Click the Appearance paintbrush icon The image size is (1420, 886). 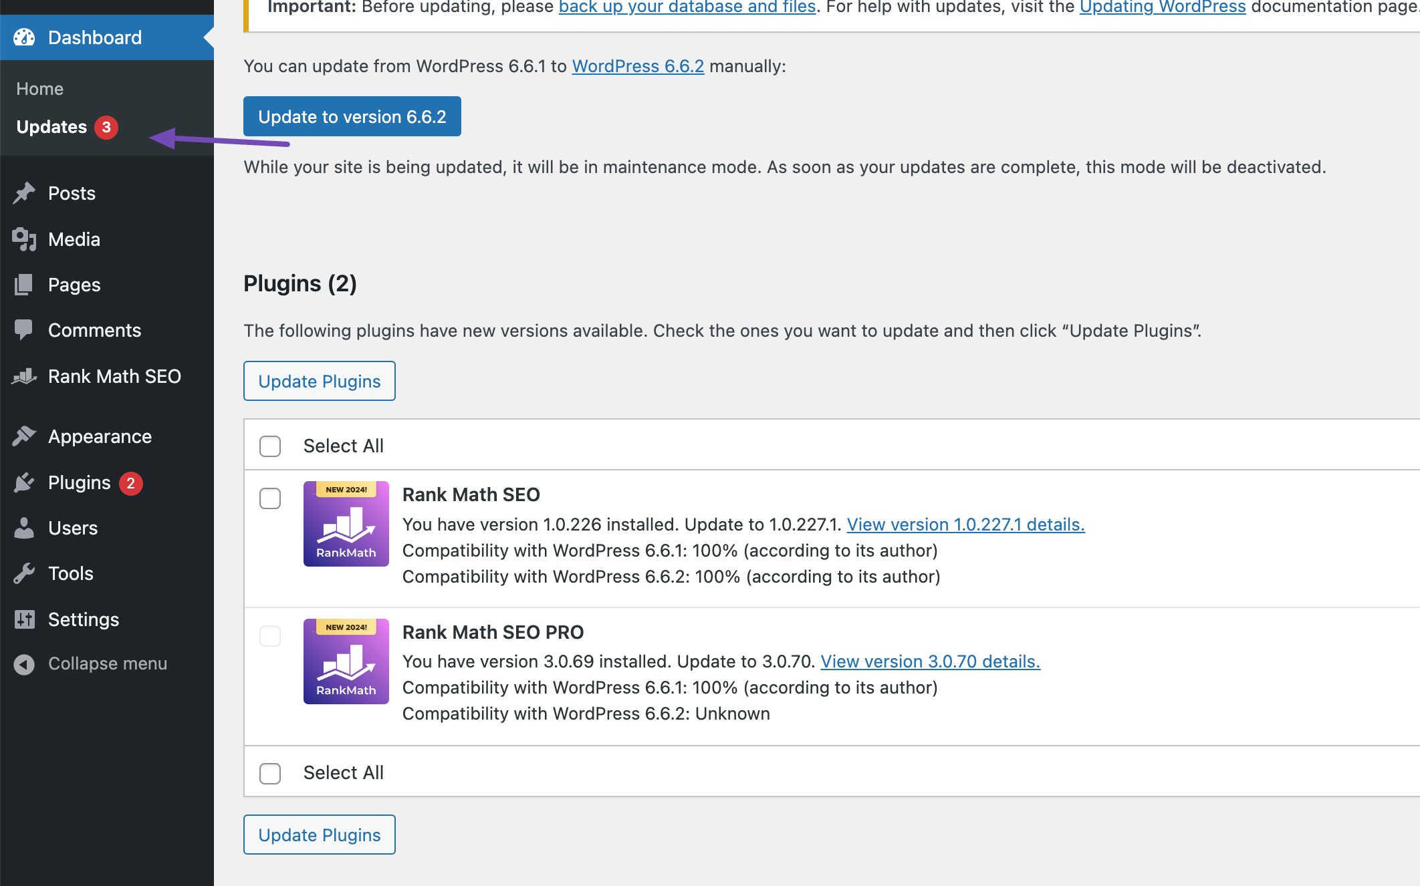24,436
